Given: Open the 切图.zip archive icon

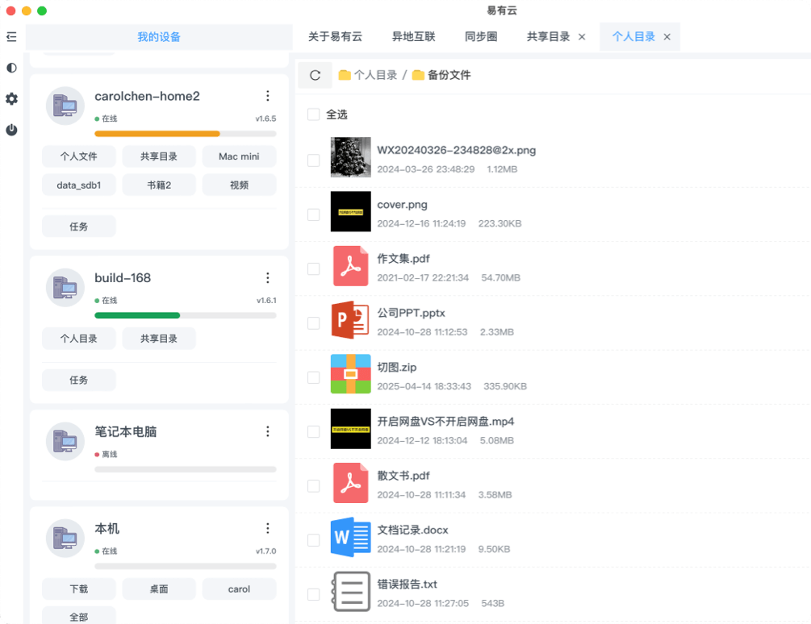Looking at the screenshot, I should point(350,373).
